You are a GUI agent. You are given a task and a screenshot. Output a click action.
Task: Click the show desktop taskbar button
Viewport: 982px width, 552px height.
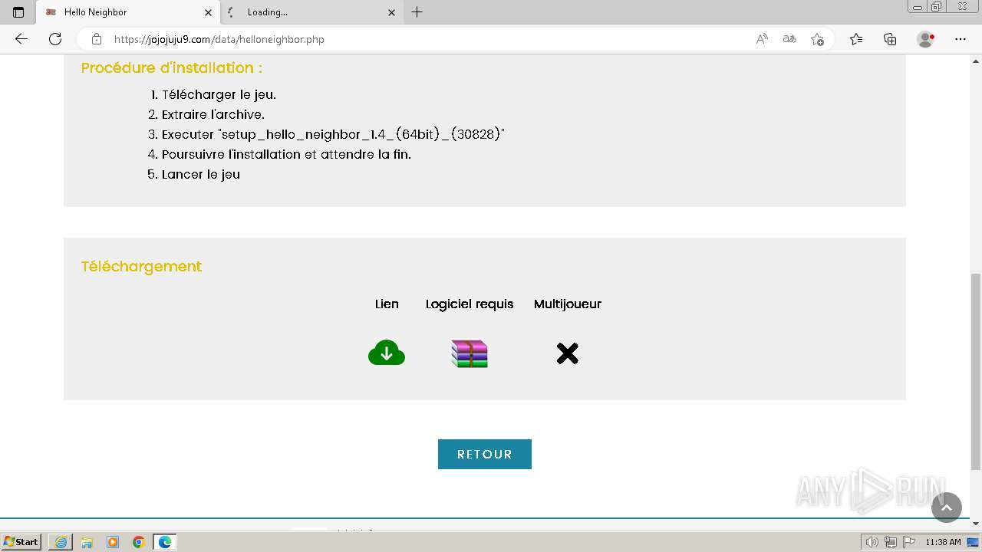[x=973, y=542]
